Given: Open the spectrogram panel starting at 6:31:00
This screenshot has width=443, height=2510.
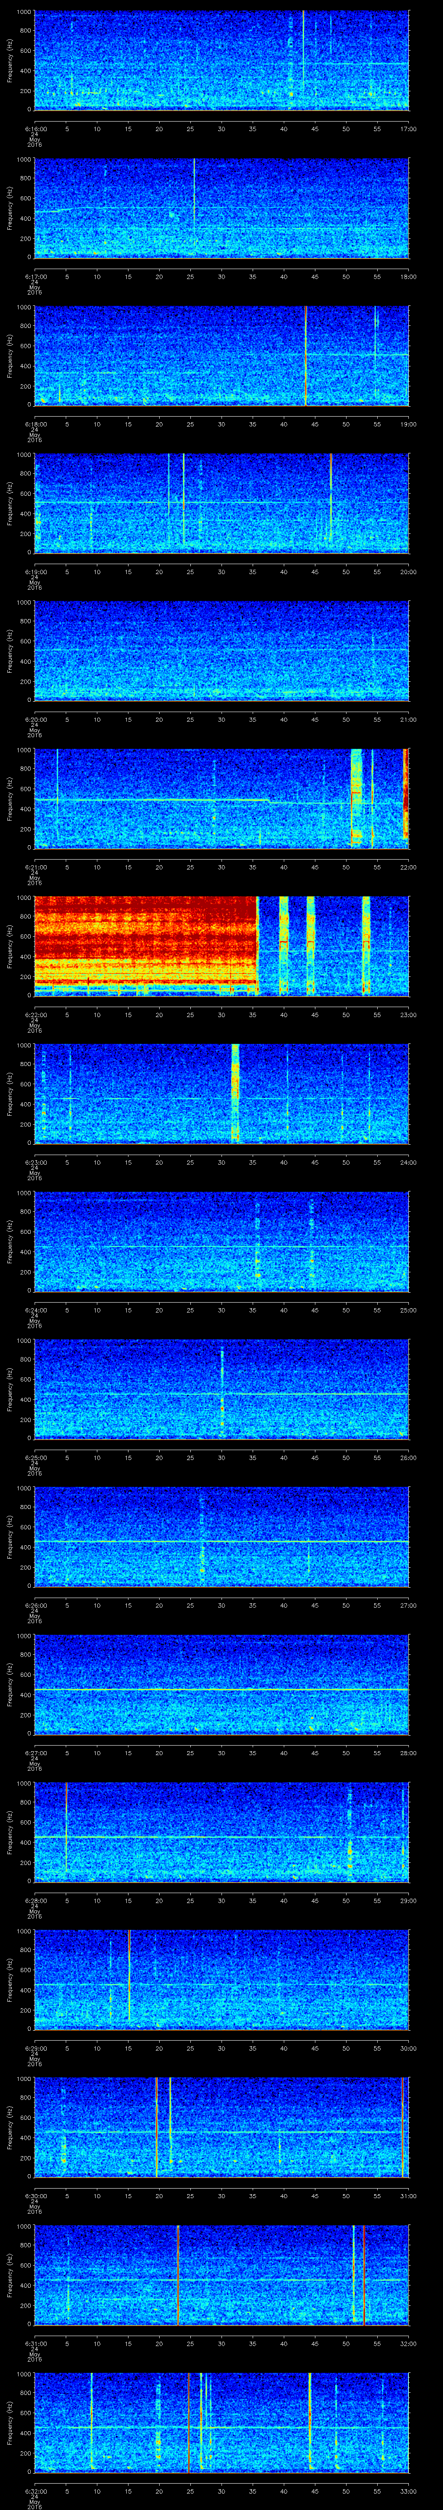Looking at the screenshot, I should click(x=222, y=2274).
